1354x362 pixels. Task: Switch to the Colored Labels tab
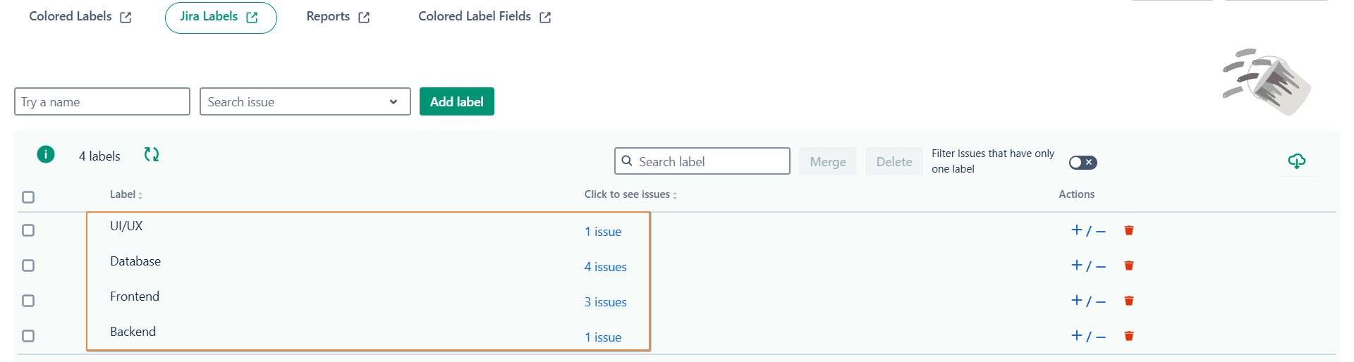pos(80,17)
